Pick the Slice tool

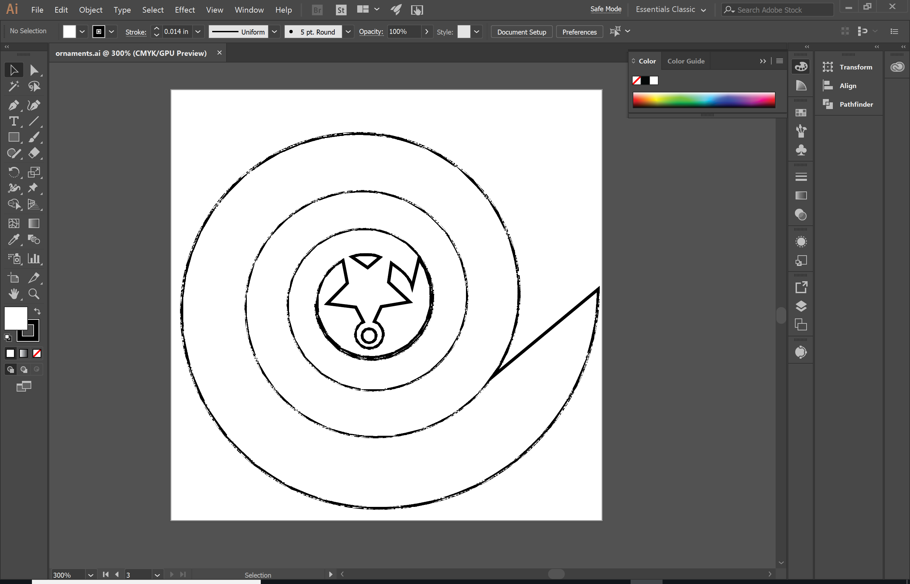pyautogui.click(x=34, y=278)
